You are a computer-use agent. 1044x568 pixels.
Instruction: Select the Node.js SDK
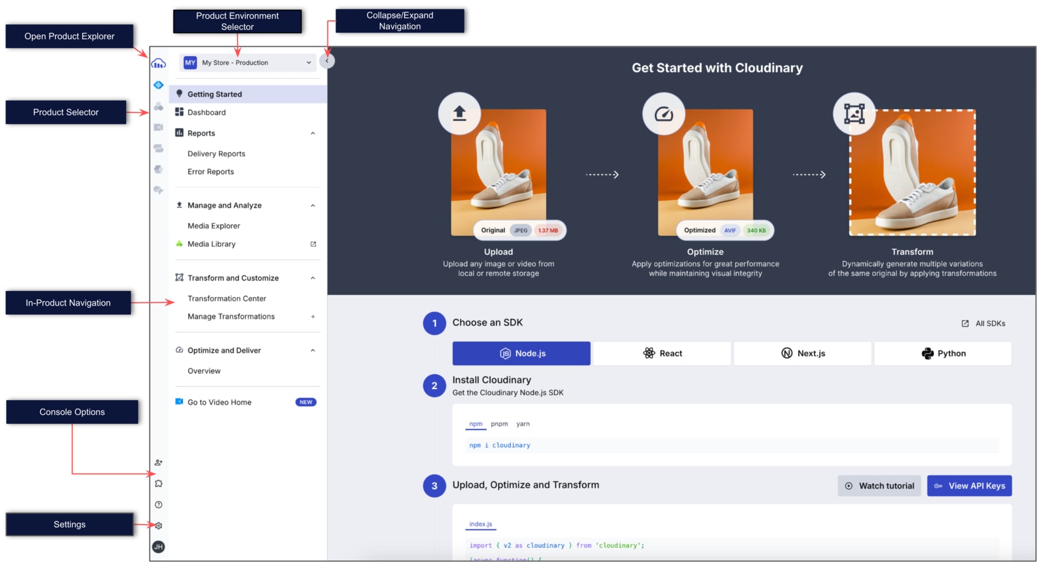coord(521,353)
